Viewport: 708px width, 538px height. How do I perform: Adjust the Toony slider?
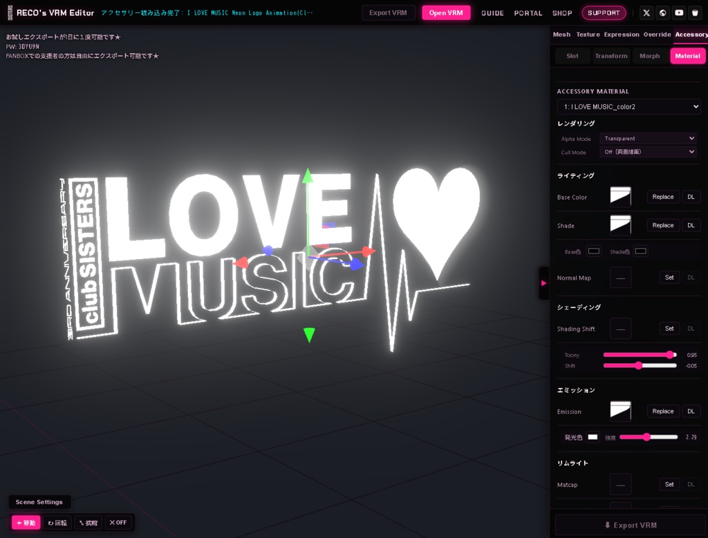coord(640,355)
